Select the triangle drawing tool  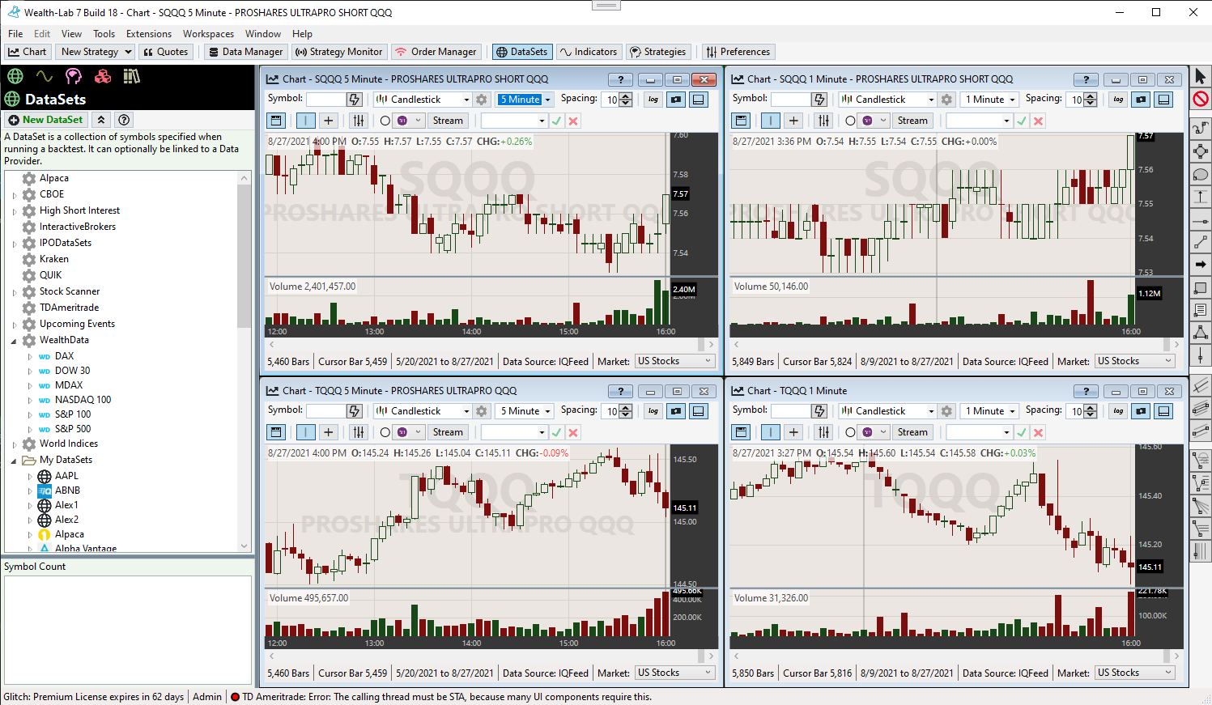point(1200,333)
